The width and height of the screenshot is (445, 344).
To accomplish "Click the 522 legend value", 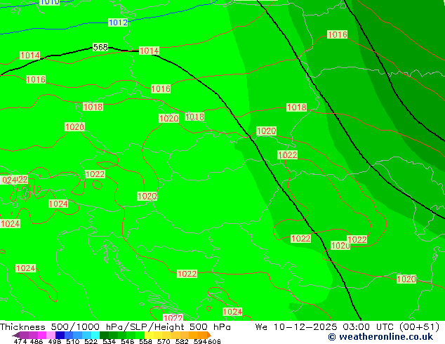I will click(x=91, y=341).
